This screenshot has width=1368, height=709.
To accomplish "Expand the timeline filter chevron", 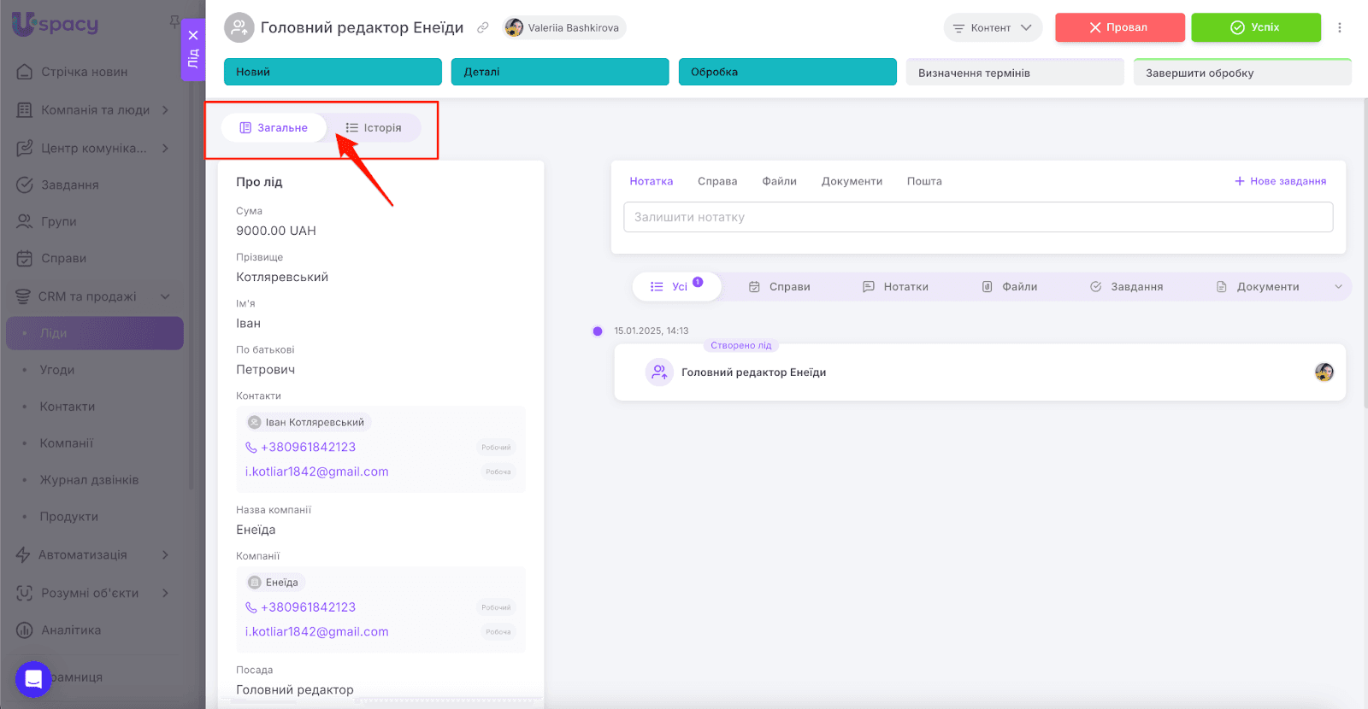I will click(x=1338, y=287).
